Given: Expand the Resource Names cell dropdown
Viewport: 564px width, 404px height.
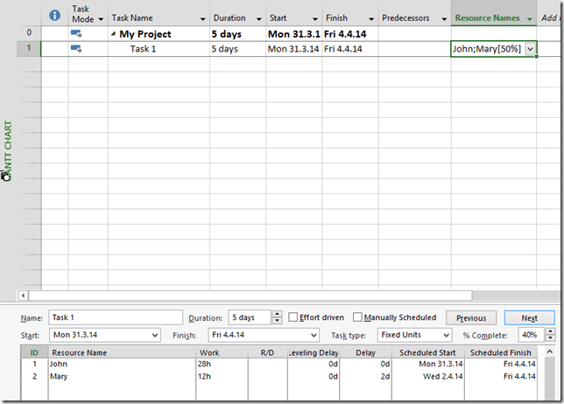Looking at the screenshot, I should coord(528,50).
